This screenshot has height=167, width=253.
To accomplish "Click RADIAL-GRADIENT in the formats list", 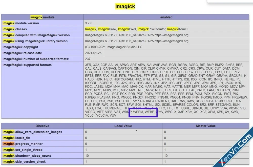I will (x=154, y=101).
